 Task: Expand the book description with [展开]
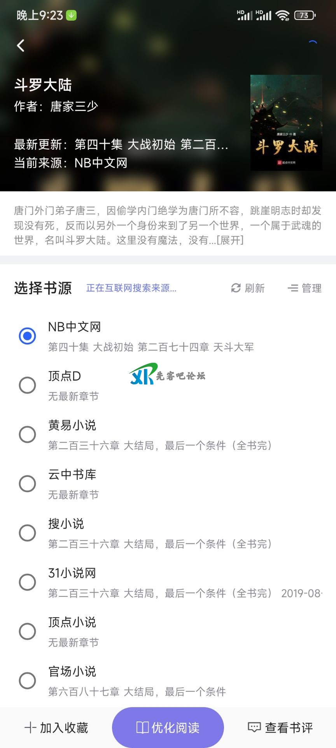tap(230, 240)
